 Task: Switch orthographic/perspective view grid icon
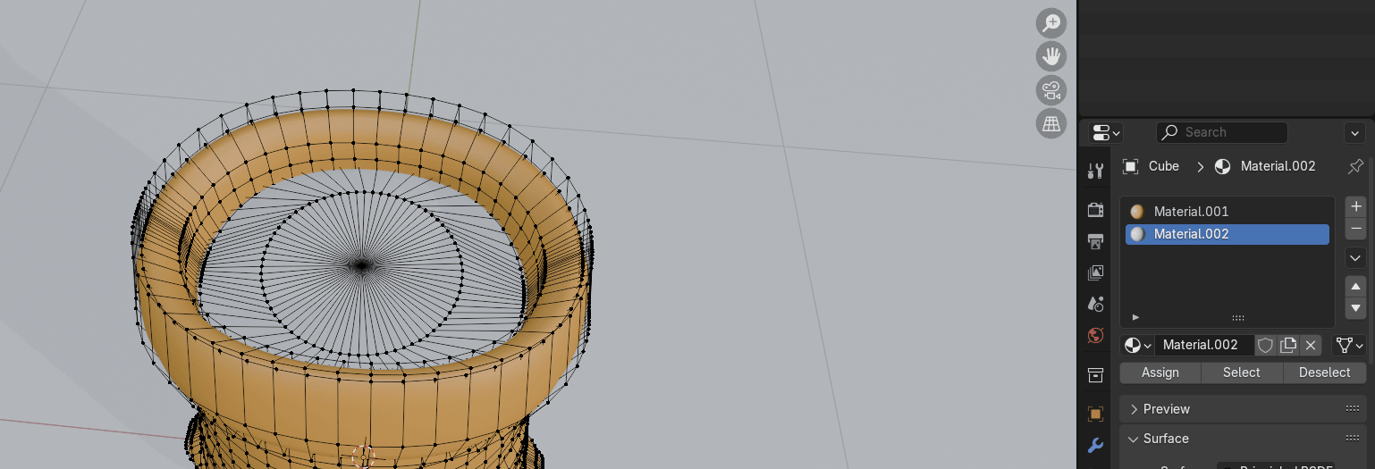tap(1051, 122)
